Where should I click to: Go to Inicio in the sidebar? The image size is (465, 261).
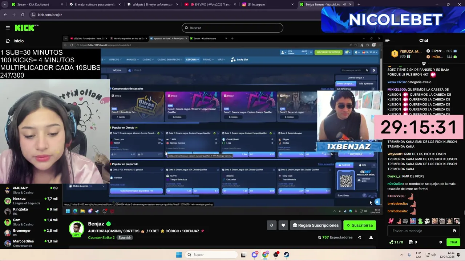15,41
